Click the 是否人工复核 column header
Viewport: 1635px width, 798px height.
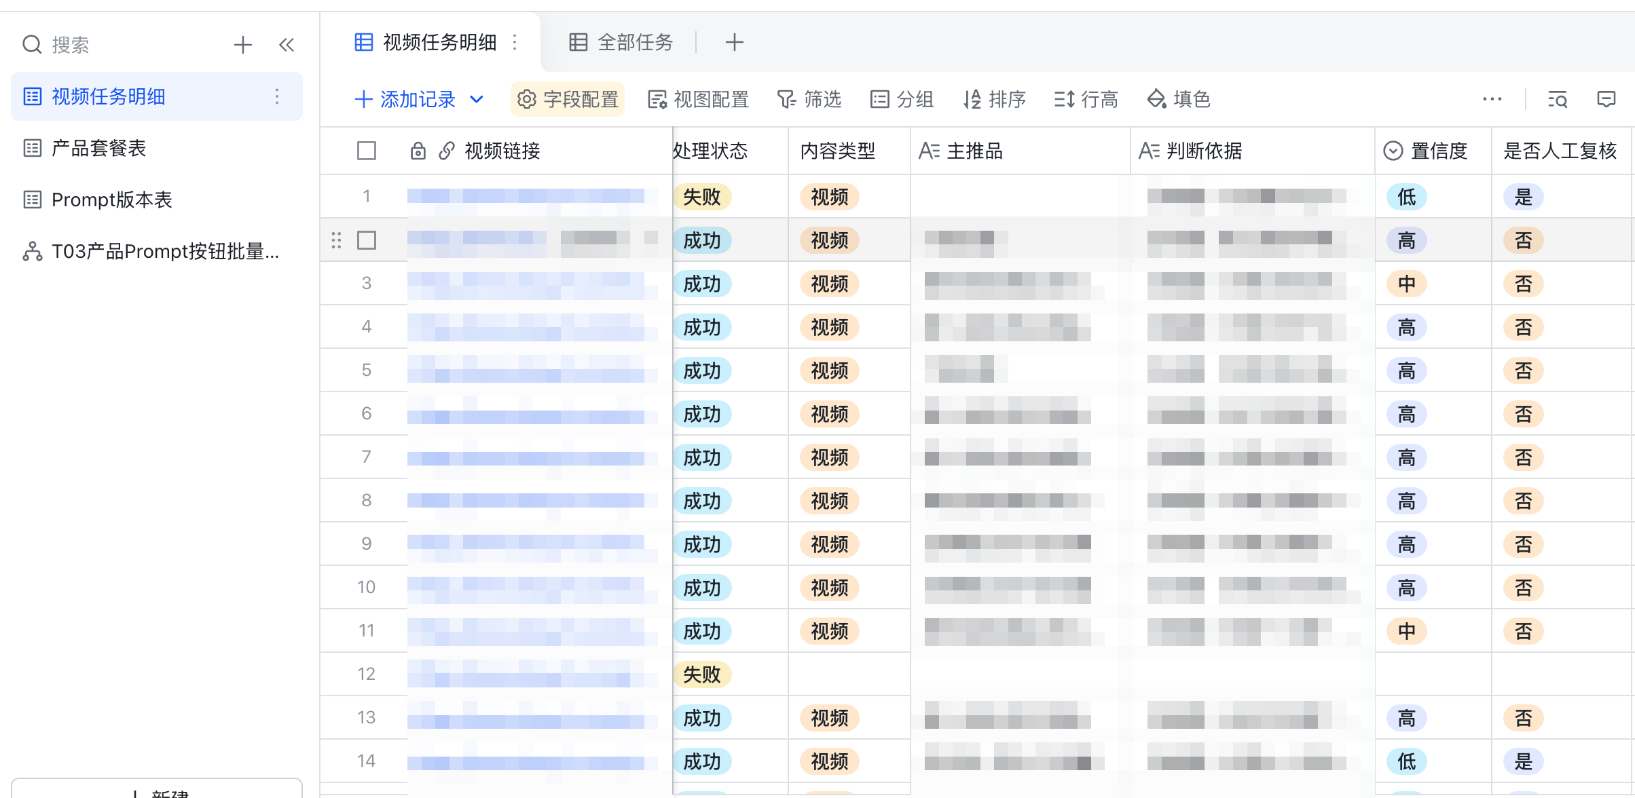[x=1560, y=151]
